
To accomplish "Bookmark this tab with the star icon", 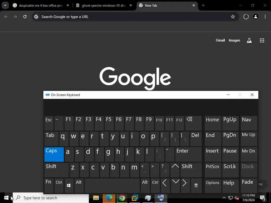I will point(233,17).
